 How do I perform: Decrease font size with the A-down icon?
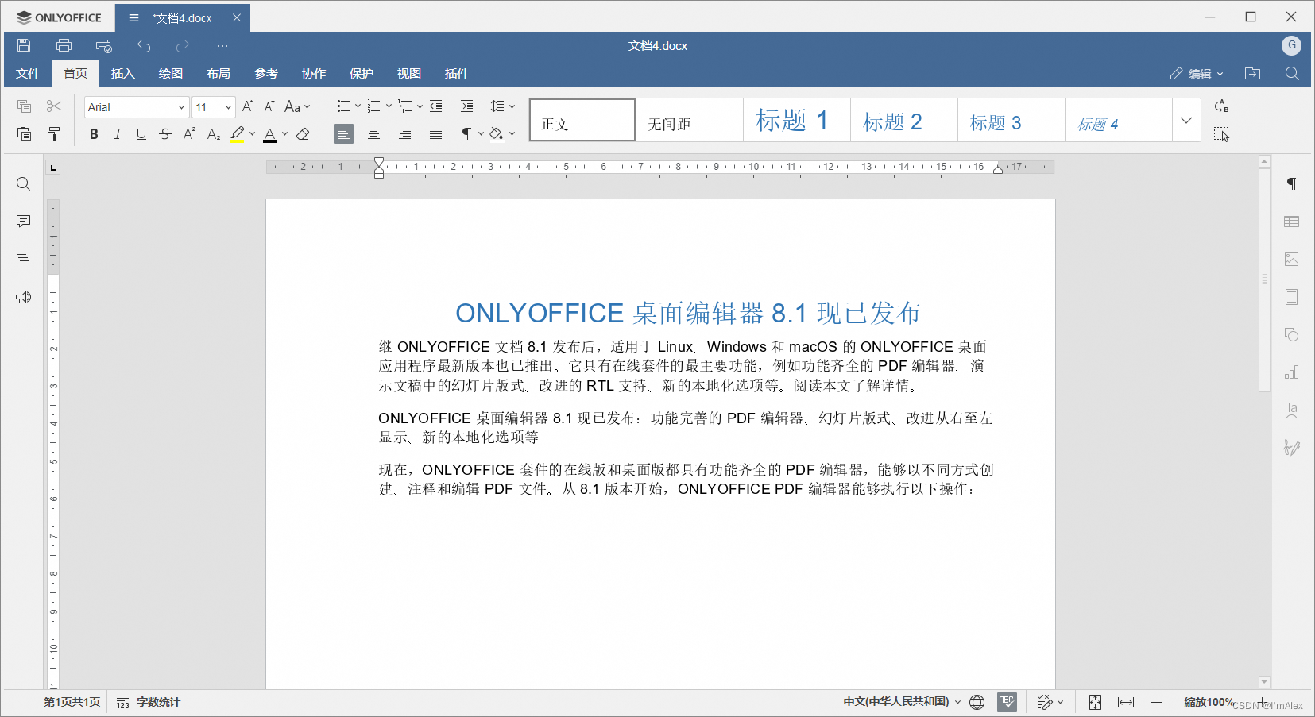[269, 106]
